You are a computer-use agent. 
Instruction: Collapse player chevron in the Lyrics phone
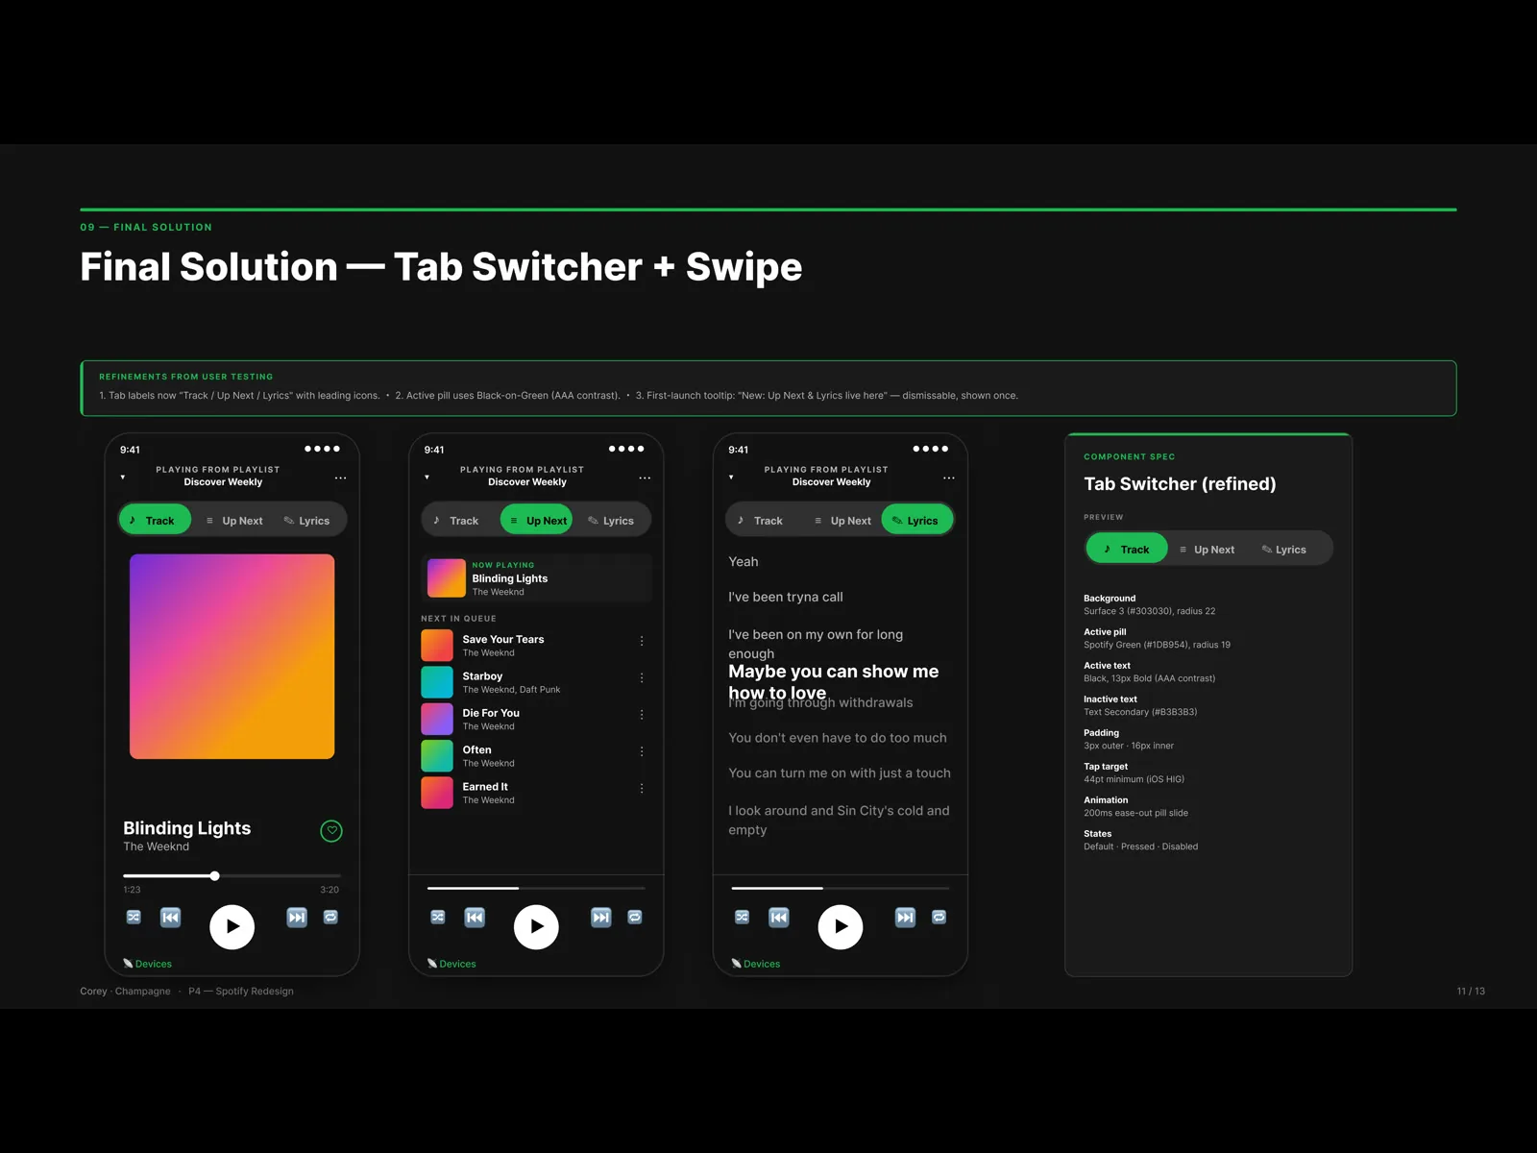pyautogui.click(x=731, y=477)
